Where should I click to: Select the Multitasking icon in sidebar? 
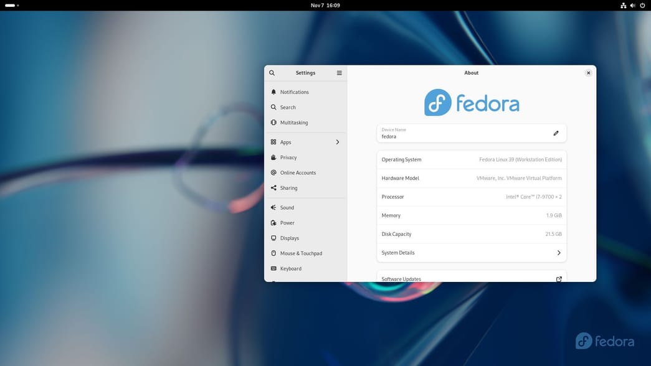click(x=273, y=123)
